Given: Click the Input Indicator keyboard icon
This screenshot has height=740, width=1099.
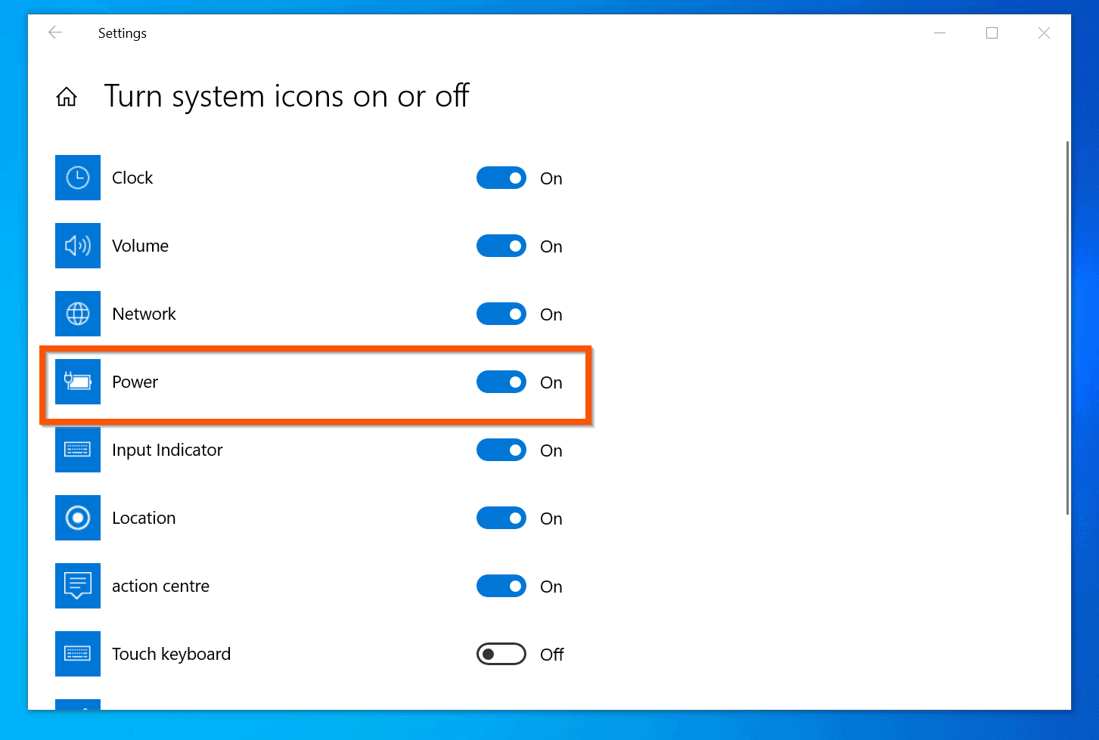Looking at the screenshot, I should (77, 450).
